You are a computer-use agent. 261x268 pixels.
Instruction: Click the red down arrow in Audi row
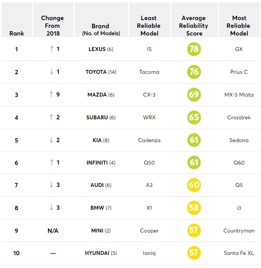click(x=51, y=185)
